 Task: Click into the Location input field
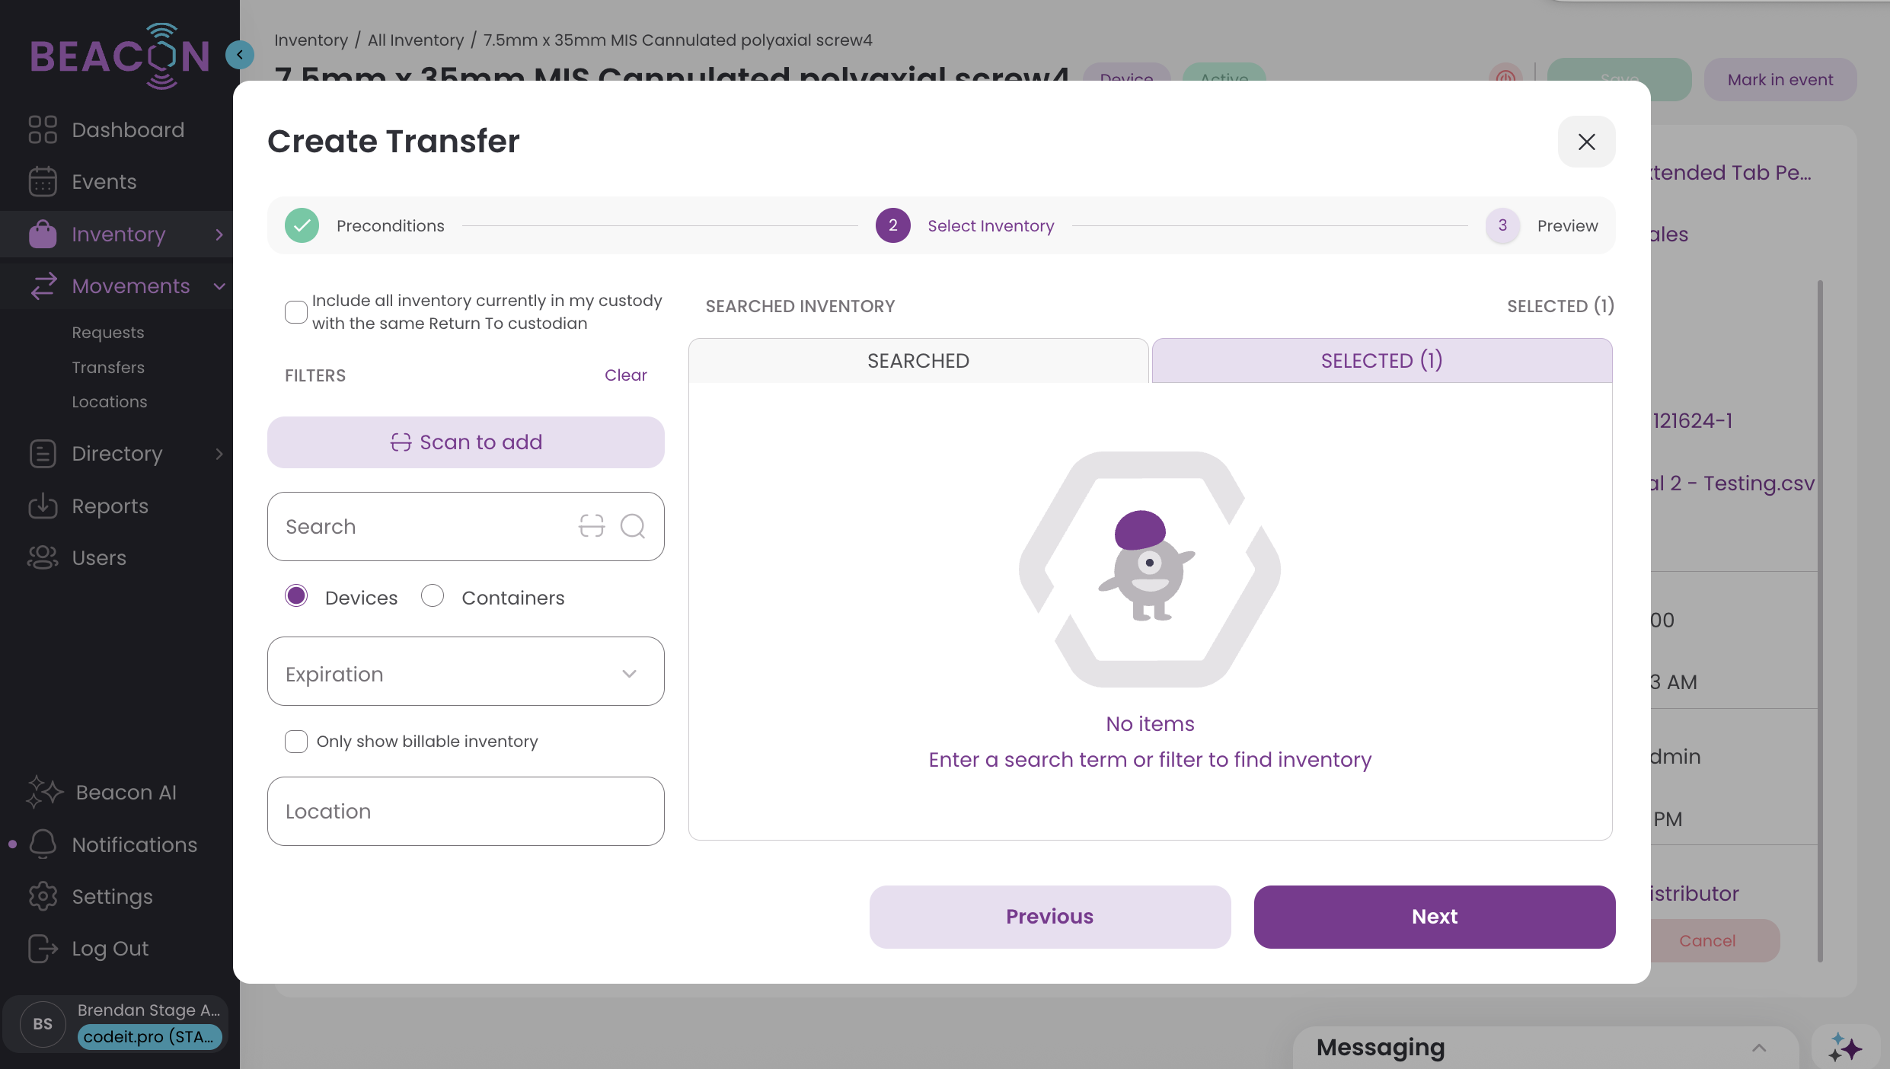point(465,812)
